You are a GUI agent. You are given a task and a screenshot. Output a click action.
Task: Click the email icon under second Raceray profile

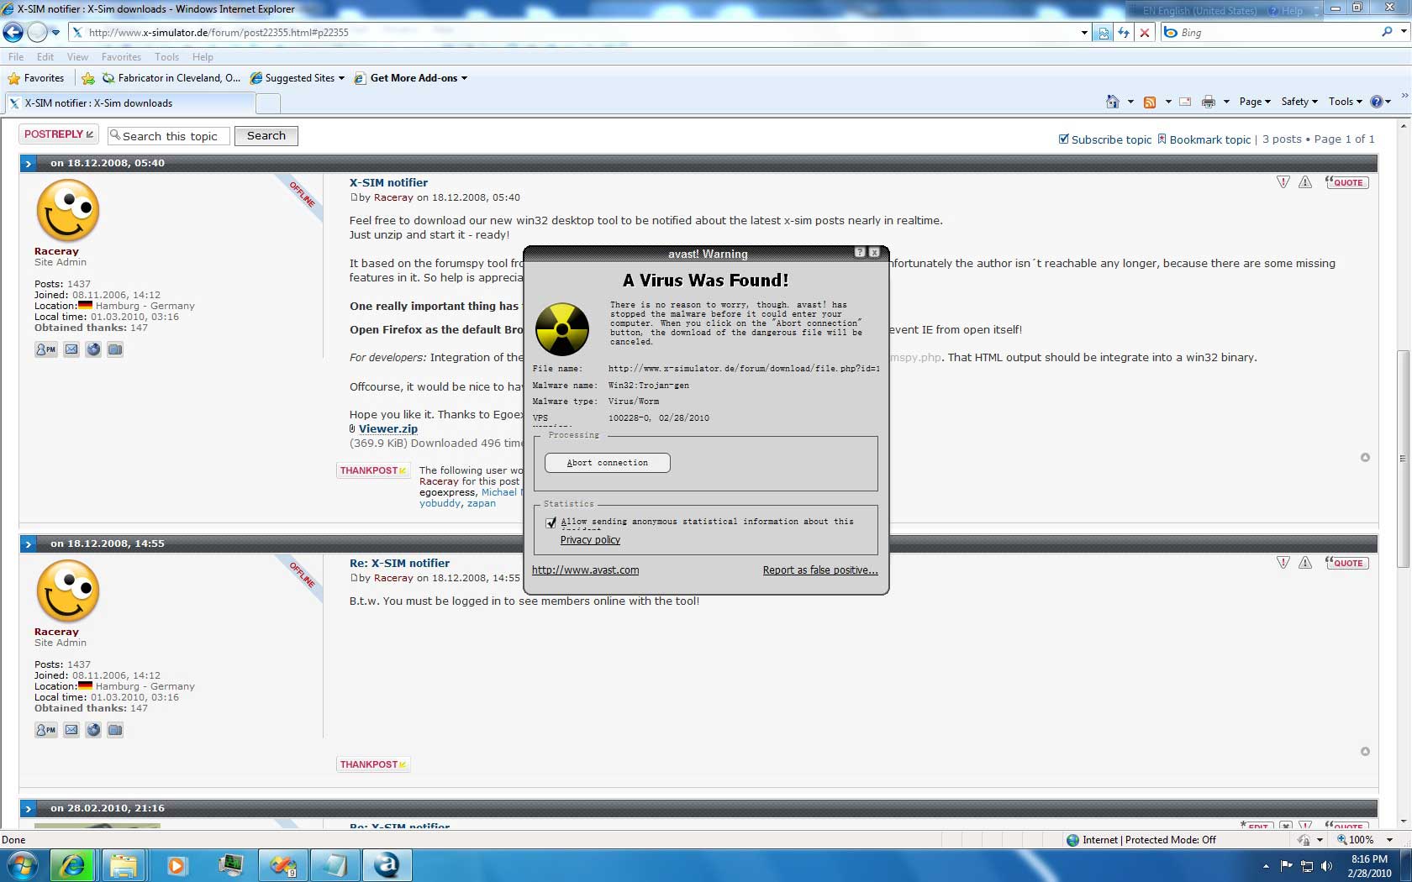(71, 730)
